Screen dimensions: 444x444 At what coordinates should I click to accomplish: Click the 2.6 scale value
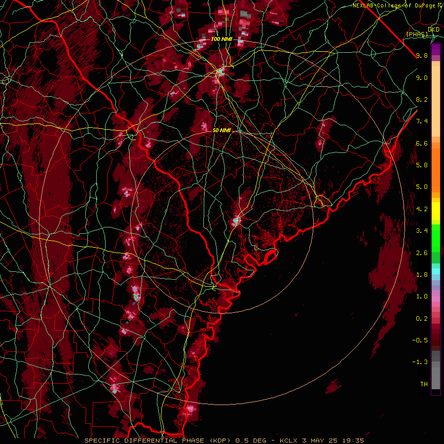click(x=422, y=253)
